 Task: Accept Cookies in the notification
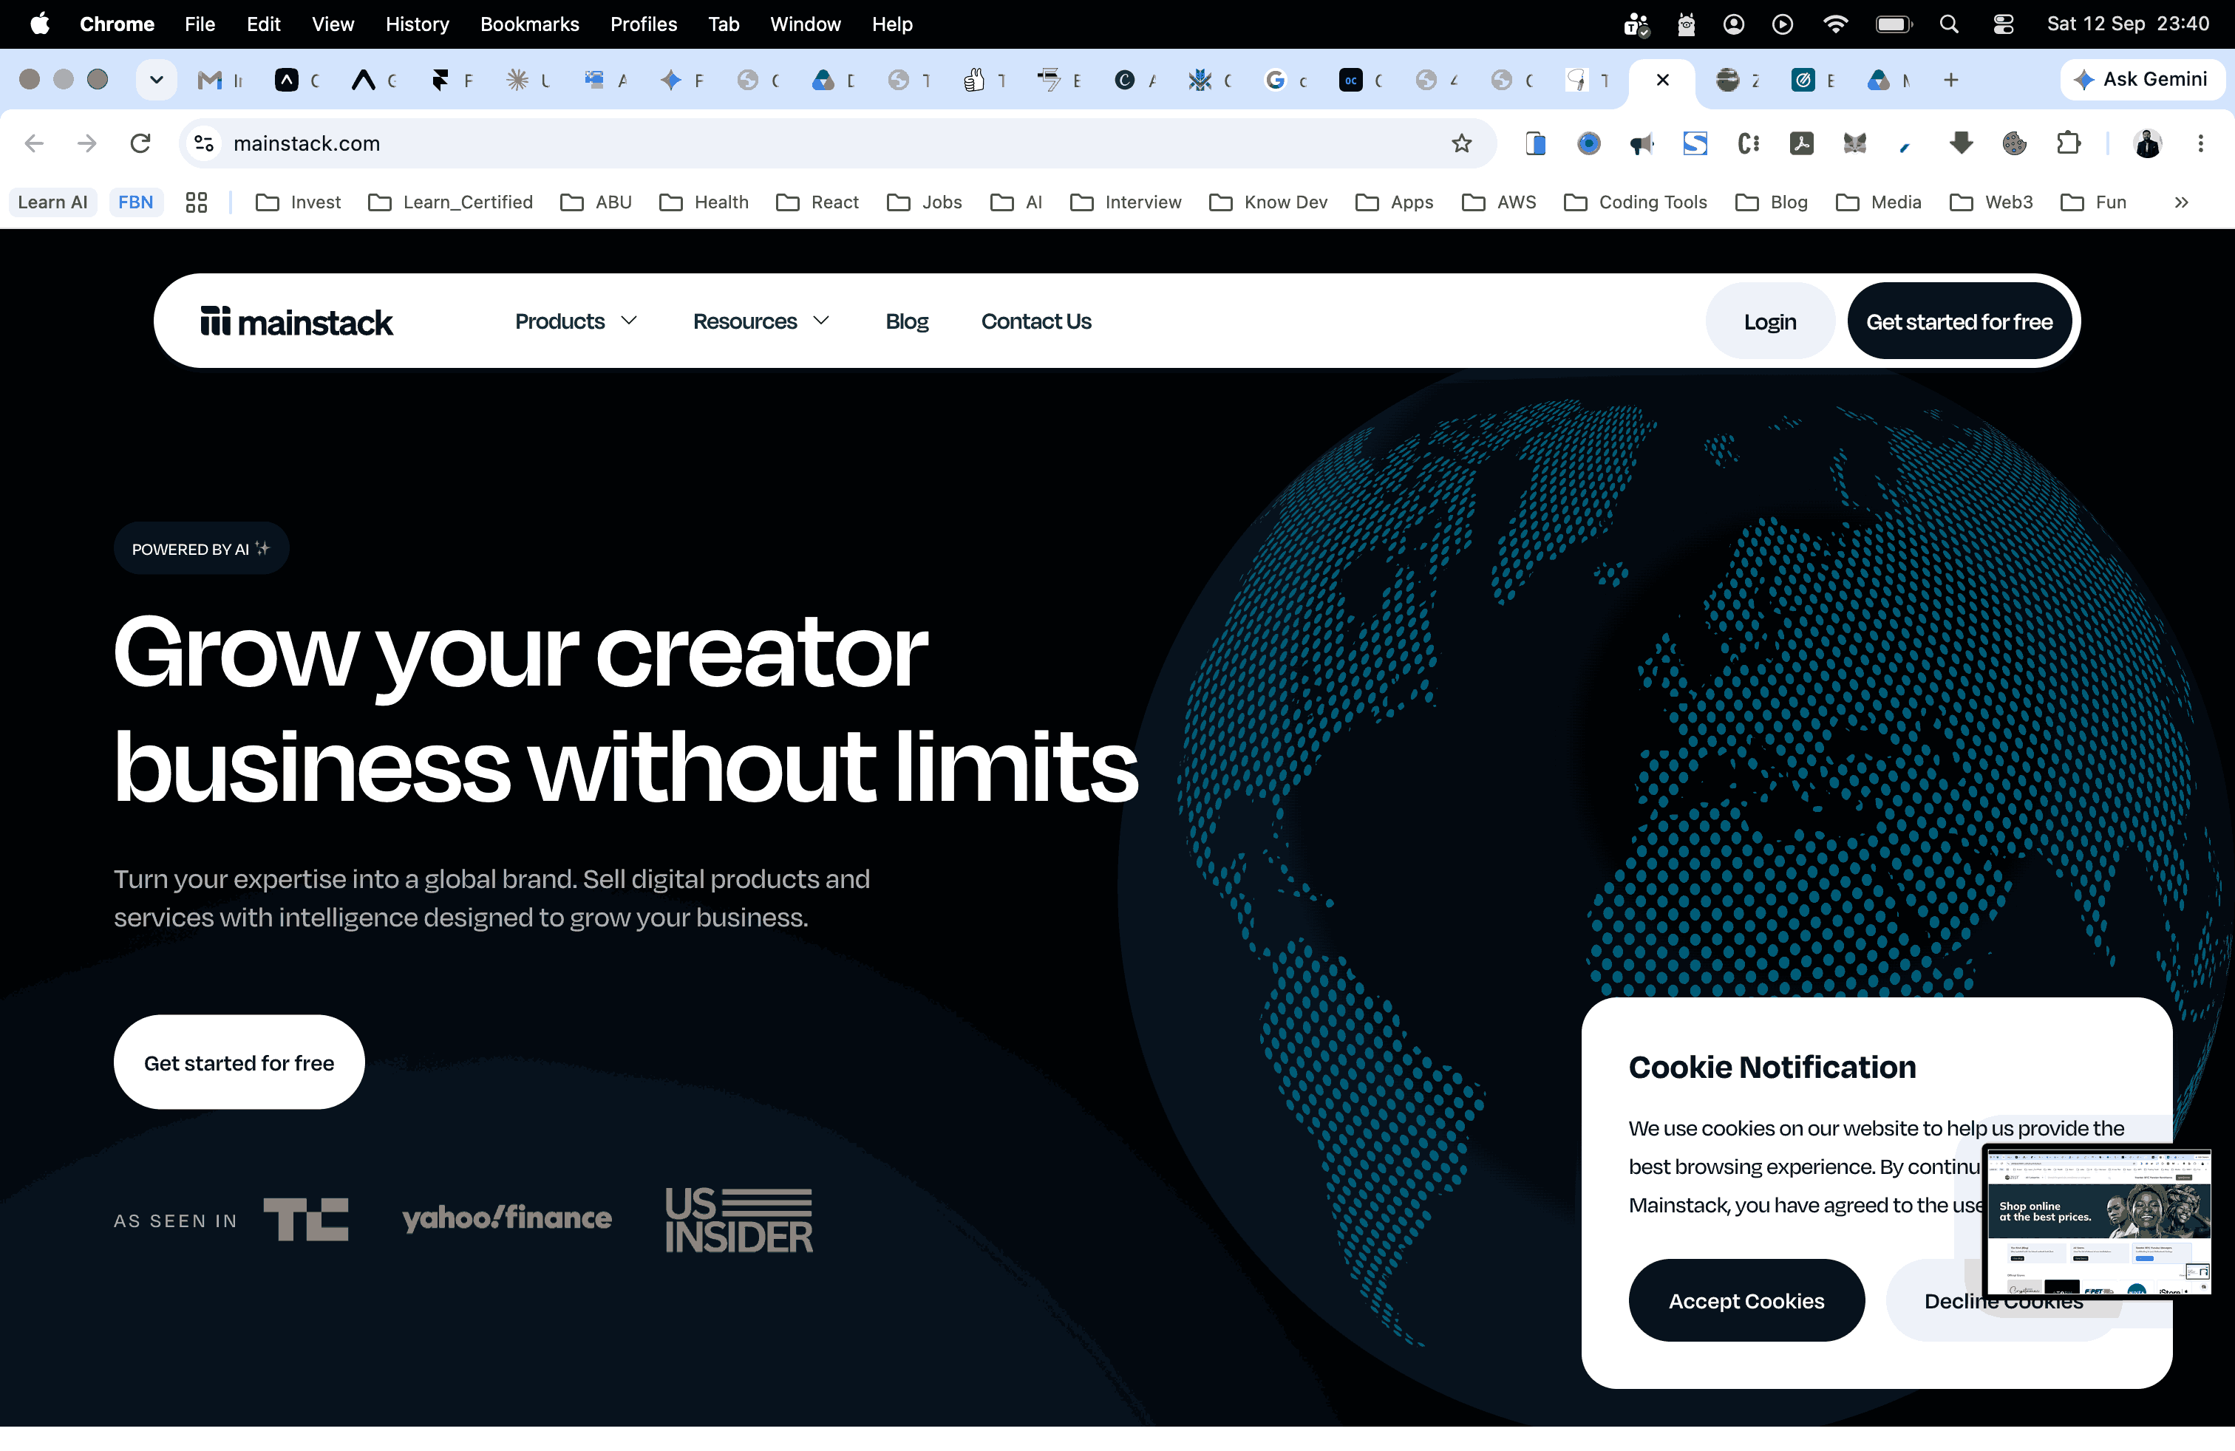click(1746, 1300)
